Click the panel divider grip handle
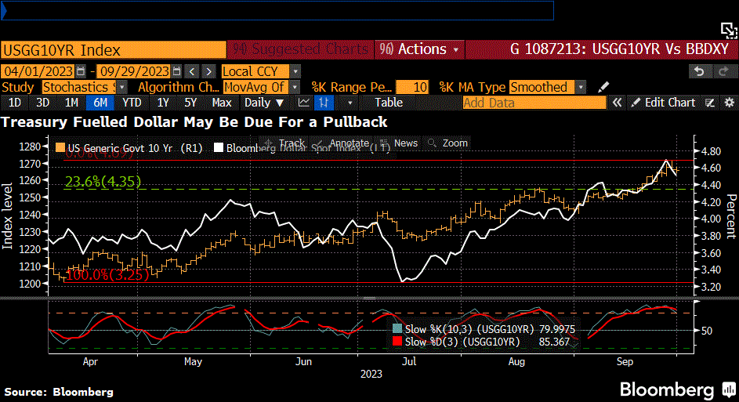 tap(370, 299)
